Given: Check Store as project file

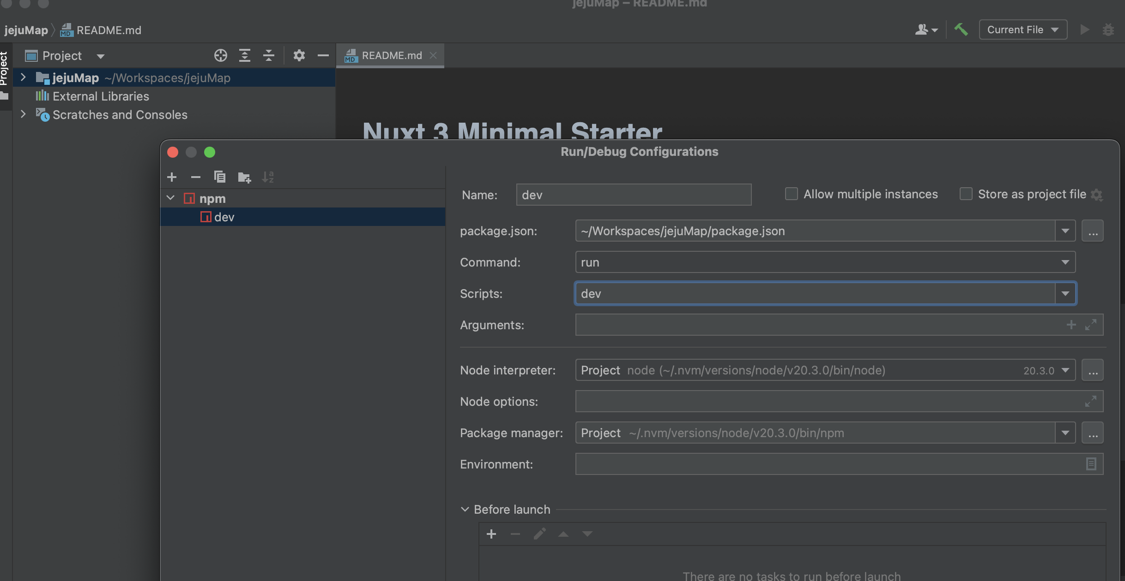Looking at the screenshot, I should [966, 194].
